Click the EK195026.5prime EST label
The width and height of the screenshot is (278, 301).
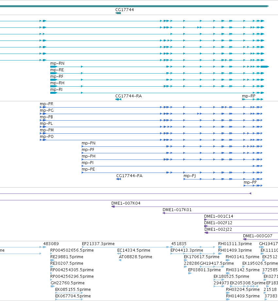click(260, 263)
